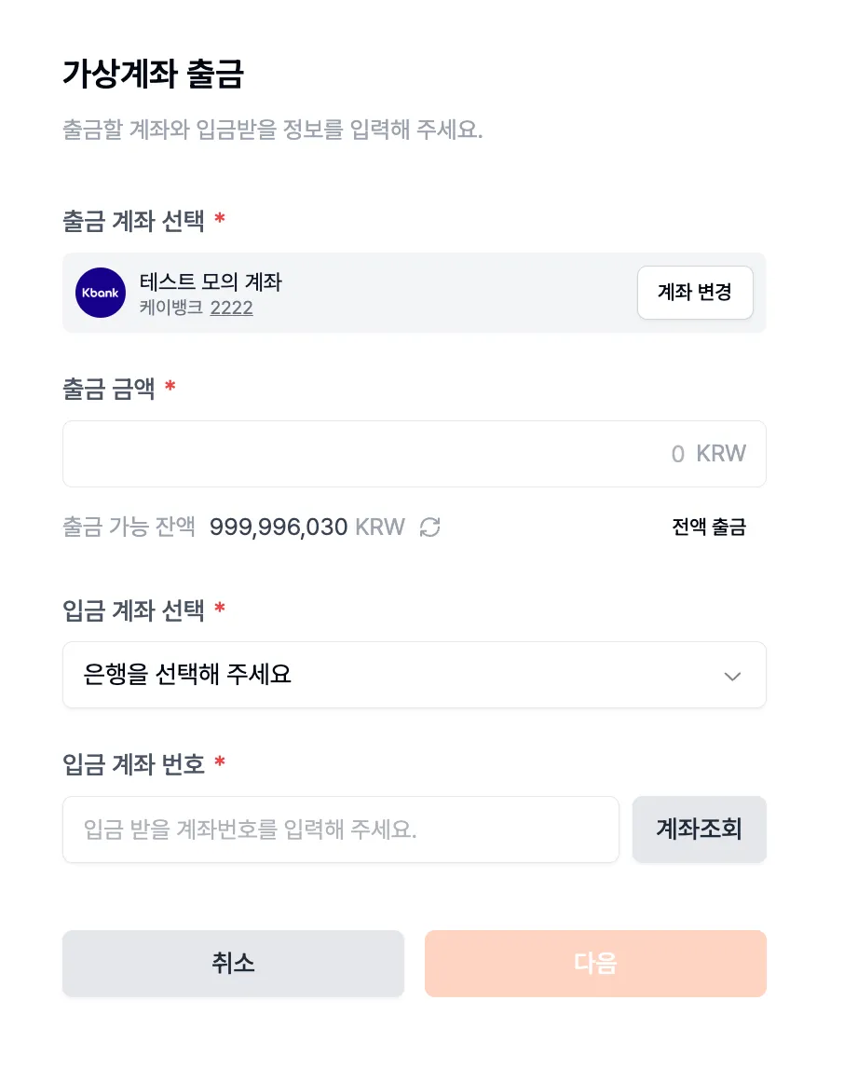Focus the 출금 금액 amount field
This screenshot has height=1083, width=844.
tap(414, 454)
